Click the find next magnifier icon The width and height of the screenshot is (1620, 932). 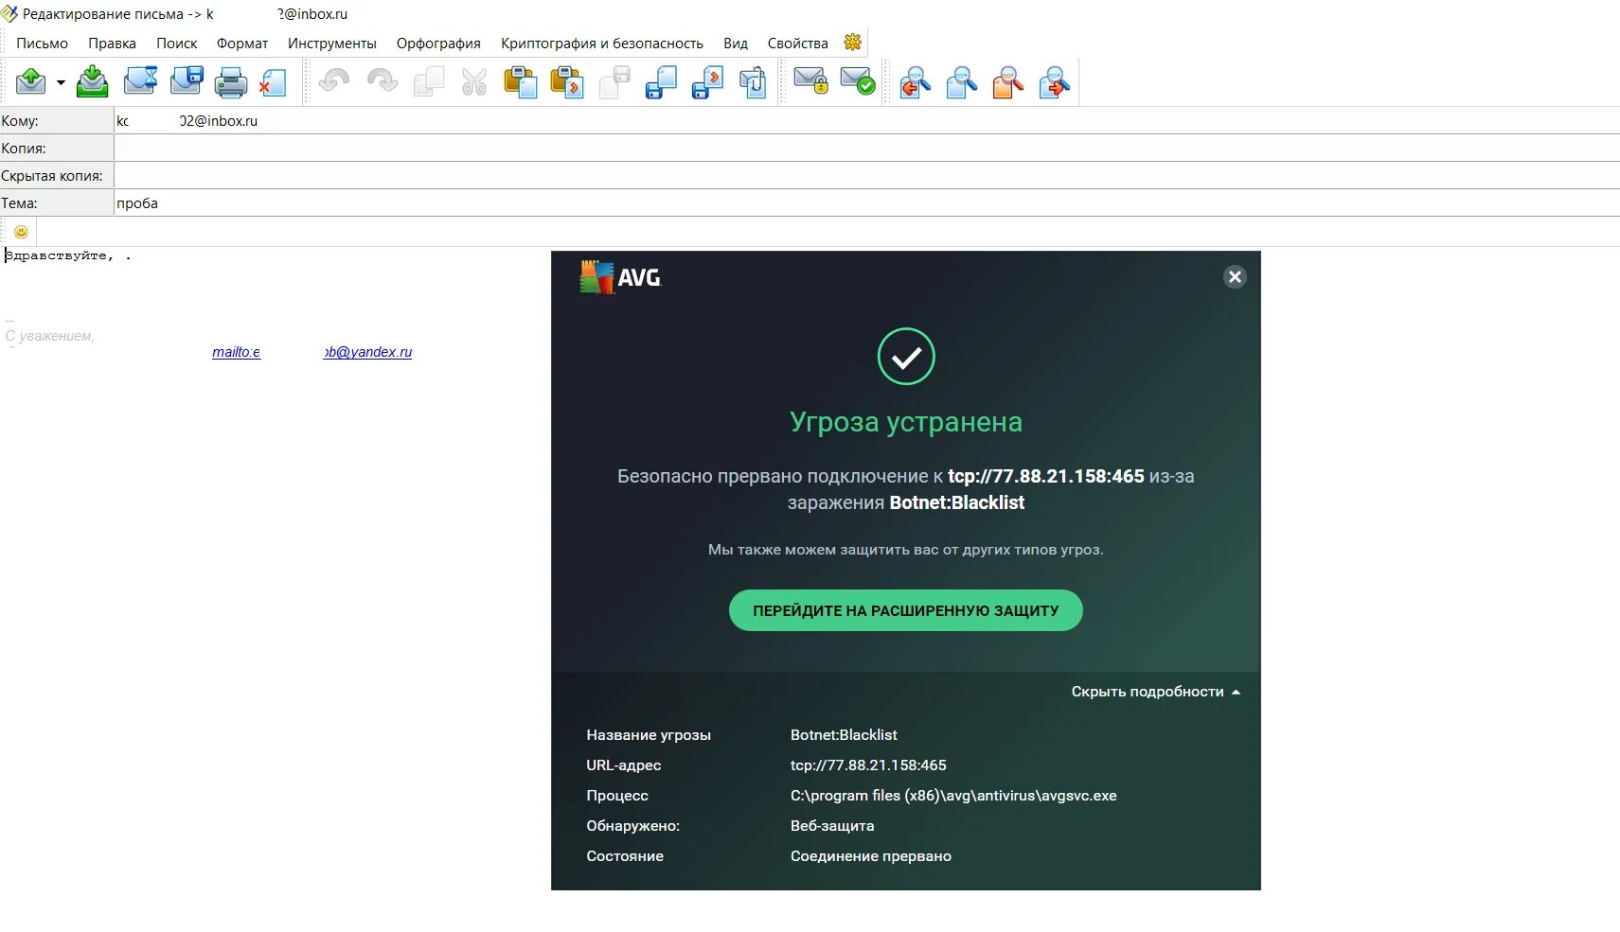coord(1055,82)
